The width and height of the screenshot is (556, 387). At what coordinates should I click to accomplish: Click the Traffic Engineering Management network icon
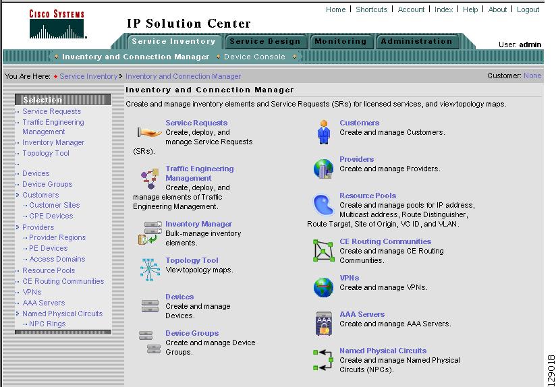pyautogui.click(x=150, y=179)
